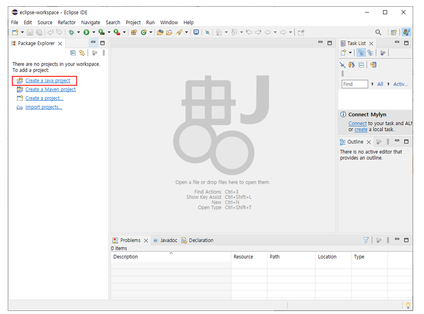This screenshot has width=424, height=314.
Task: Click the Last Edit Location icon
Action: pyautogui.click(x=249, y=33)
